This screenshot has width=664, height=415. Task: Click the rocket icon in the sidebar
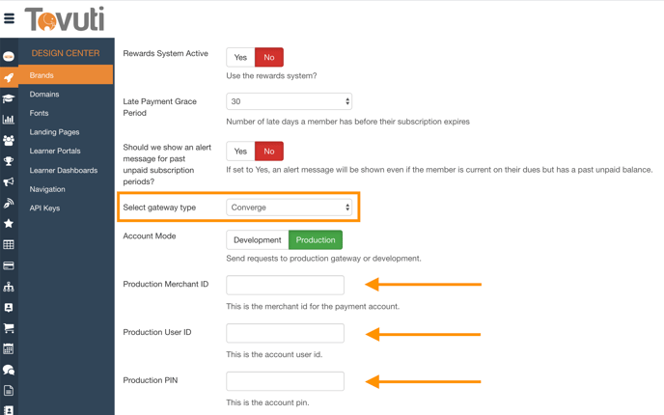pyautogui.click(x=9, y=77)
